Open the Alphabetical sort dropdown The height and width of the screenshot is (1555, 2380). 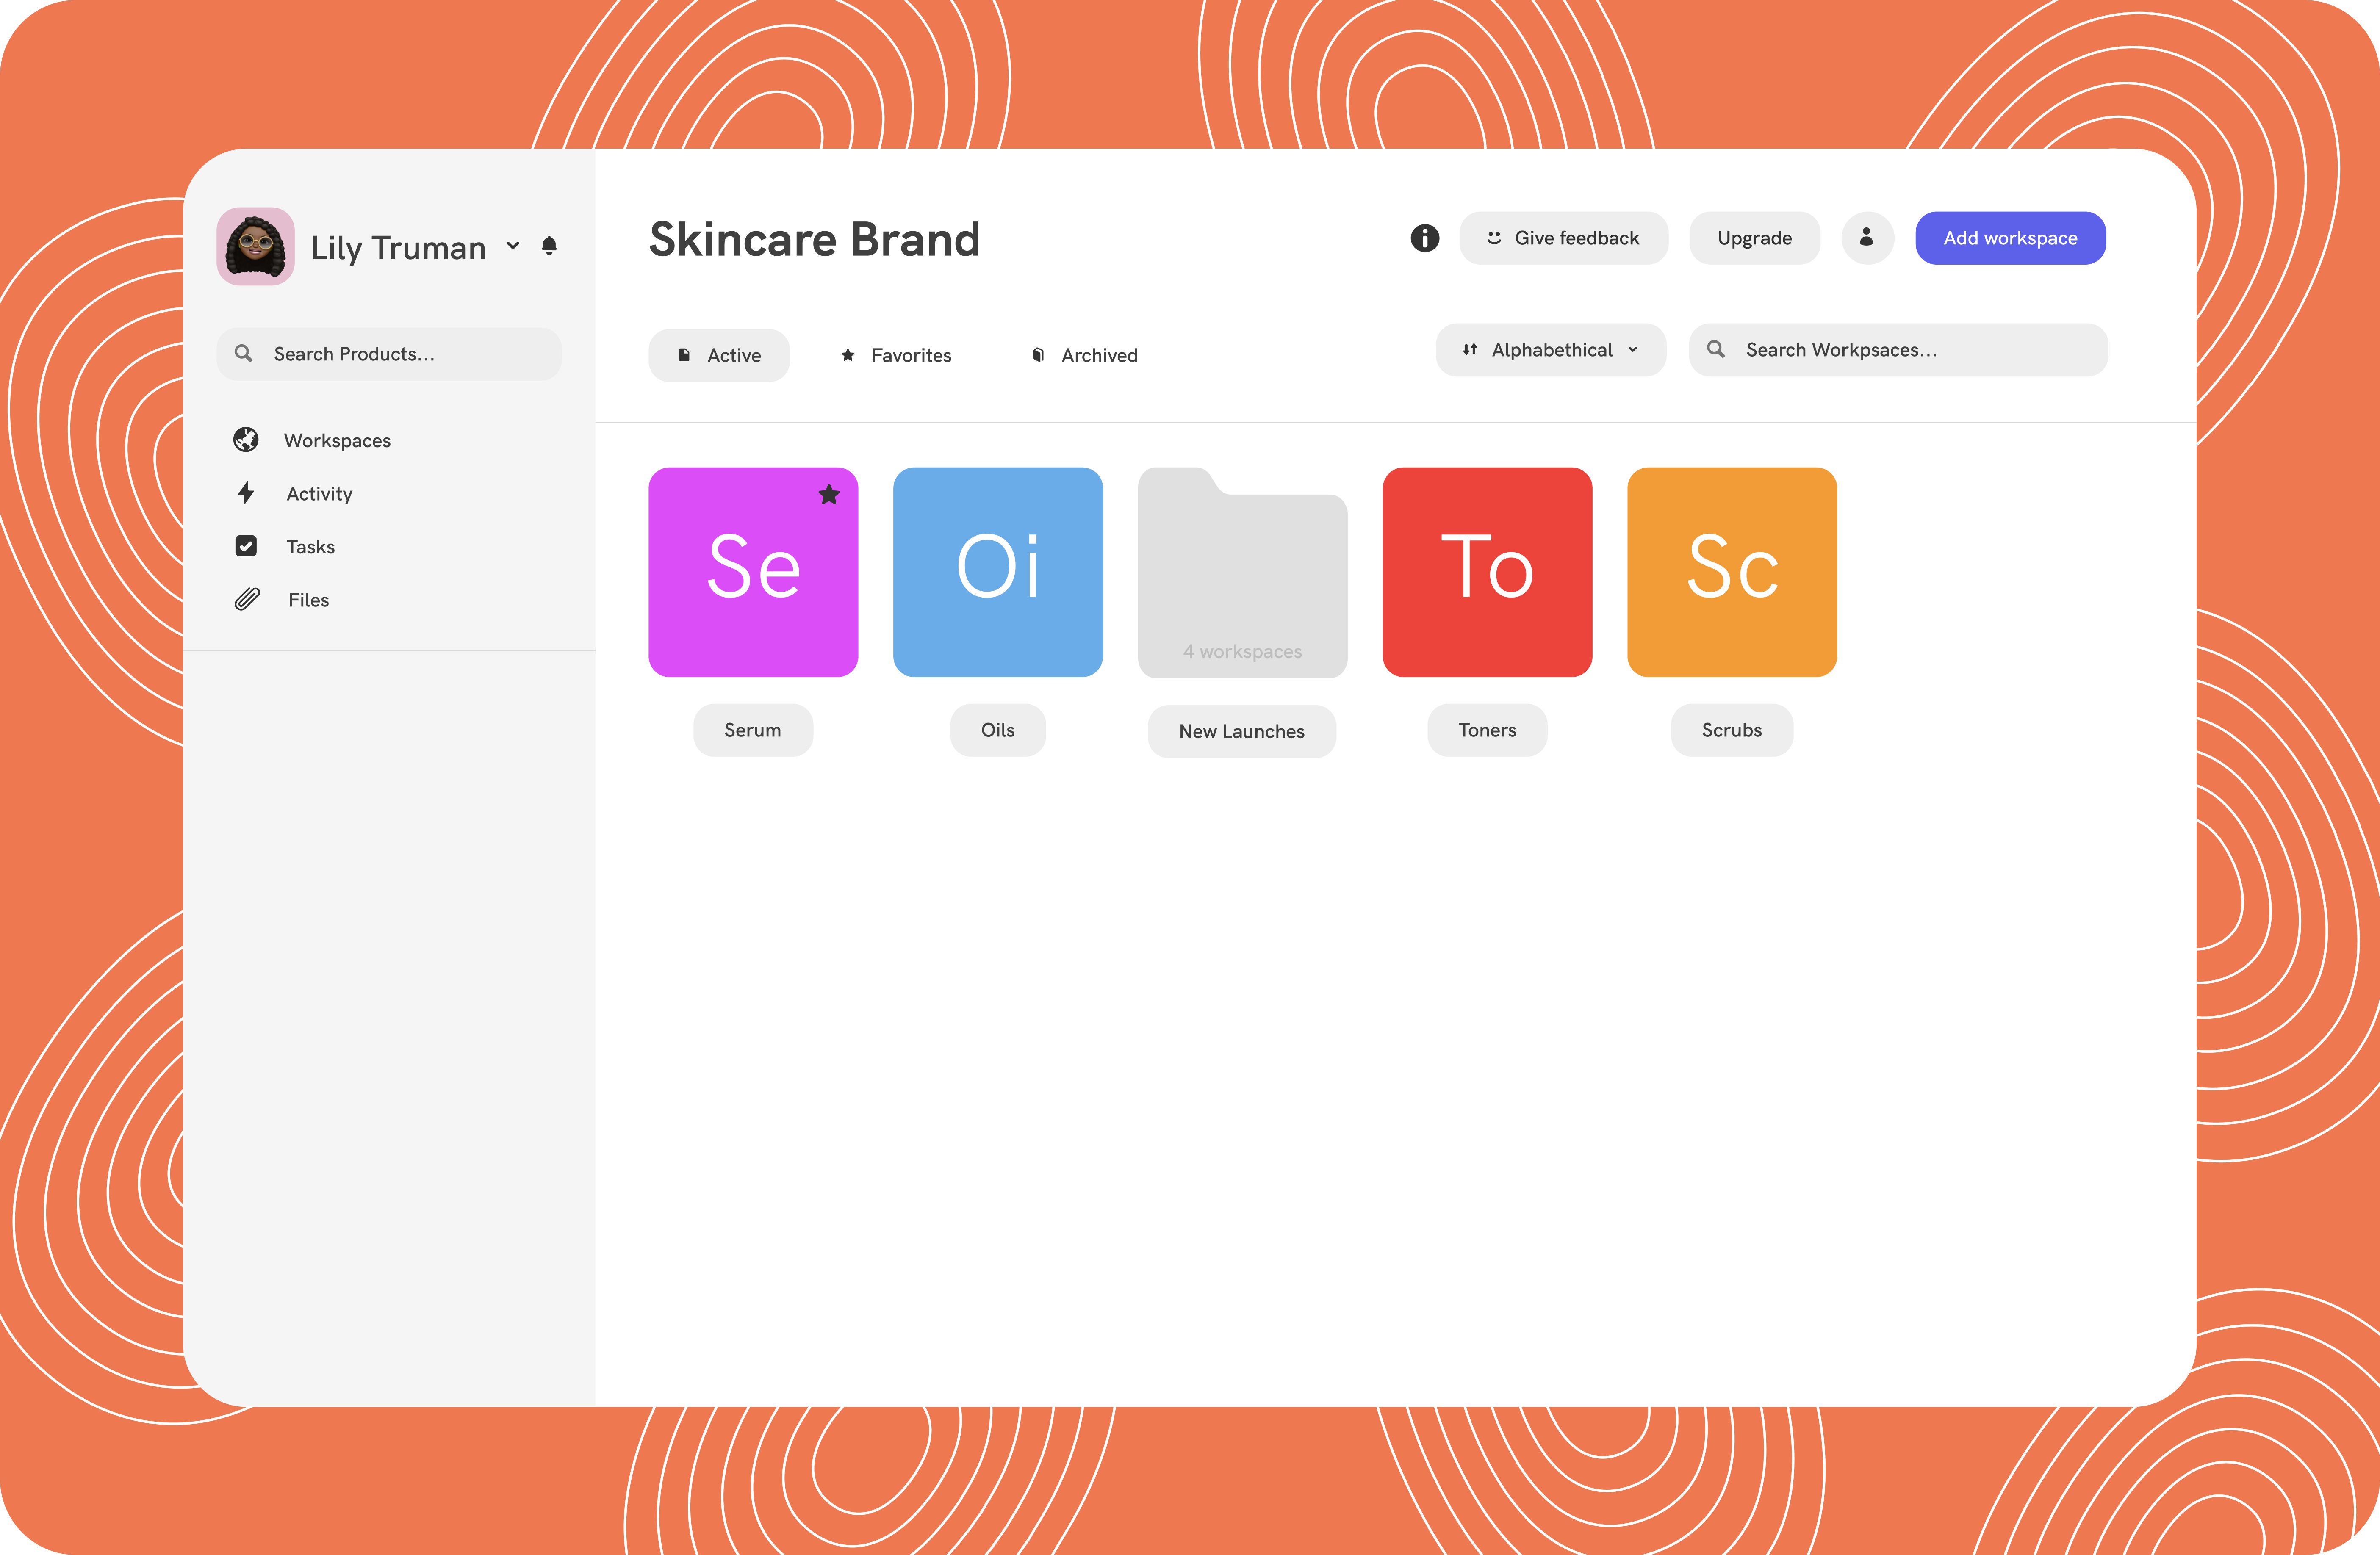(1550, 350)
